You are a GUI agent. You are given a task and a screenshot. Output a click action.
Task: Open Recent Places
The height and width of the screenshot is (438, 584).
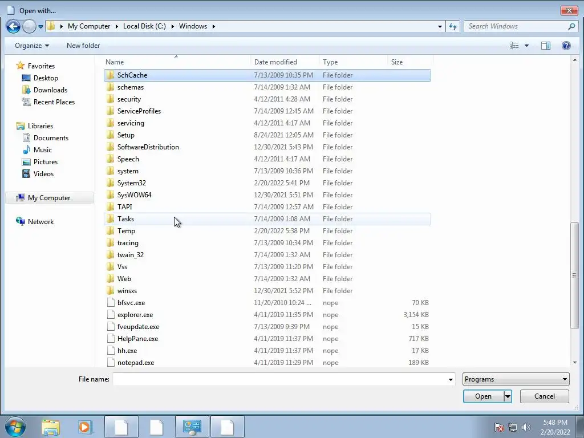[x=48, y=102]
